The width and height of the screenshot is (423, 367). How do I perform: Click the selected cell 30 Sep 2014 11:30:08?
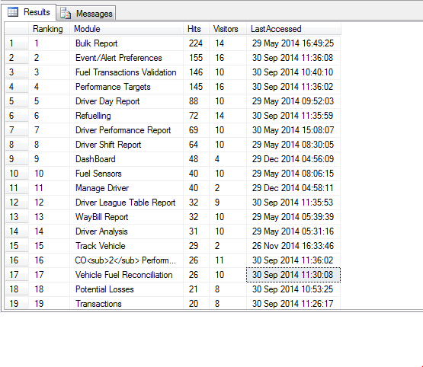coord(293,275)
